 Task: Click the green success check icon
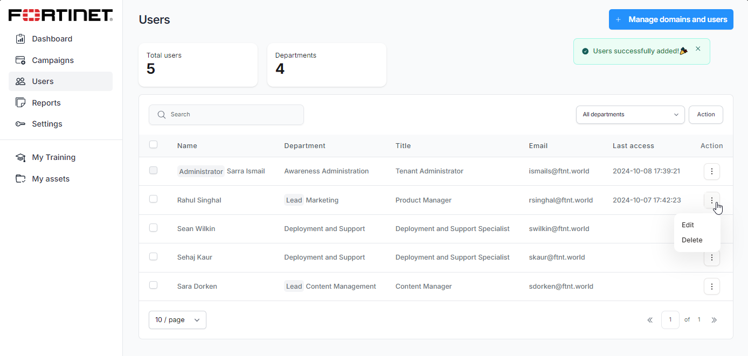pyautogui.click(x=585, y=51)
